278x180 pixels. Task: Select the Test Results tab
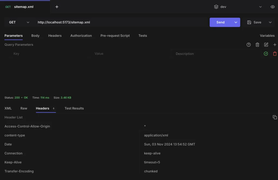[74, 108]
